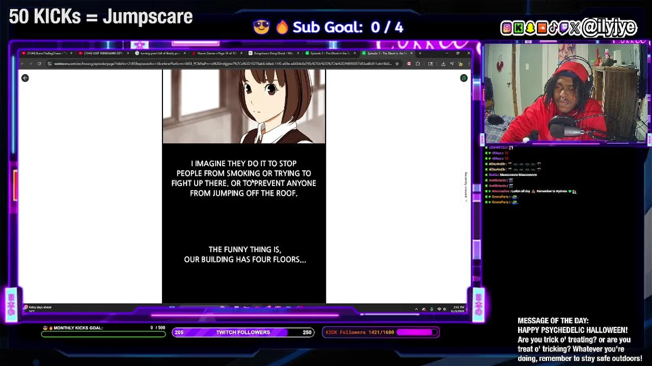This screenshot has height=366, width=652.
Task: Click the TikTok icon in the overlay
Action: pos(553,28)
